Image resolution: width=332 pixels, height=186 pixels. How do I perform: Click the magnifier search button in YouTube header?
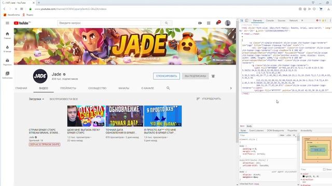click(x=167, y=23)
